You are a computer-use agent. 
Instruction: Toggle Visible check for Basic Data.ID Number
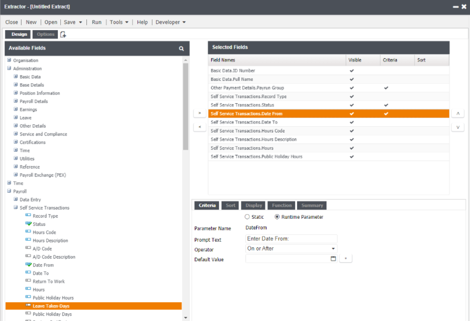(351, 71)
